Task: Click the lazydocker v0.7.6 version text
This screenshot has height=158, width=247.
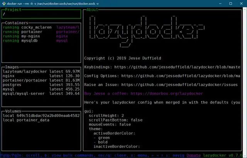Action: pos(223,155)
